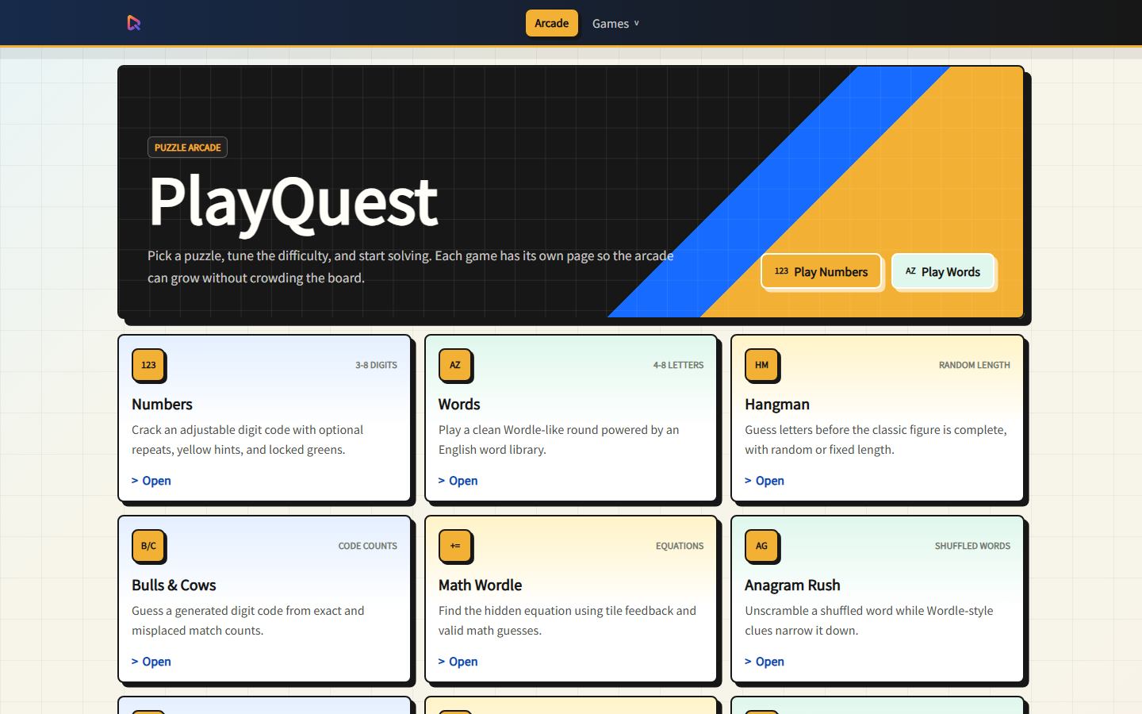Image resolution: width=1142 pixels, height=714 pixels.
Task: Click the RANDOM LENGTH label
Action: tap(975, 365)
